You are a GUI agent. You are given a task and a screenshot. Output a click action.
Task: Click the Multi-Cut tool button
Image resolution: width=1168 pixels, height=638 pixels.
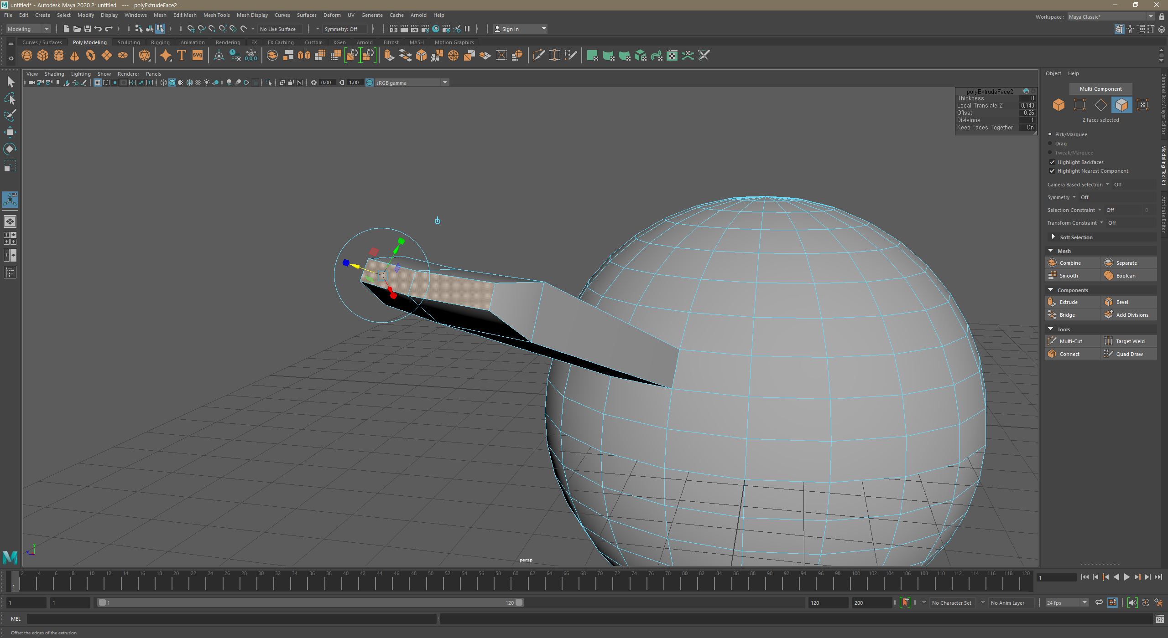1070,341
